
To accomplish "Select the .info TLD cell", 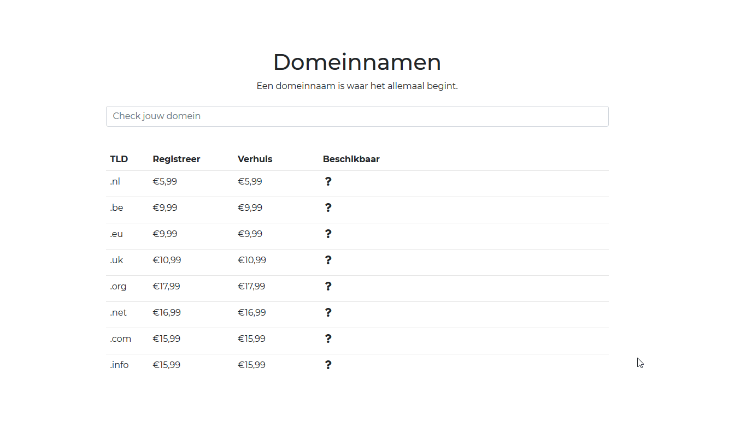I will click(x=119, y=365).
